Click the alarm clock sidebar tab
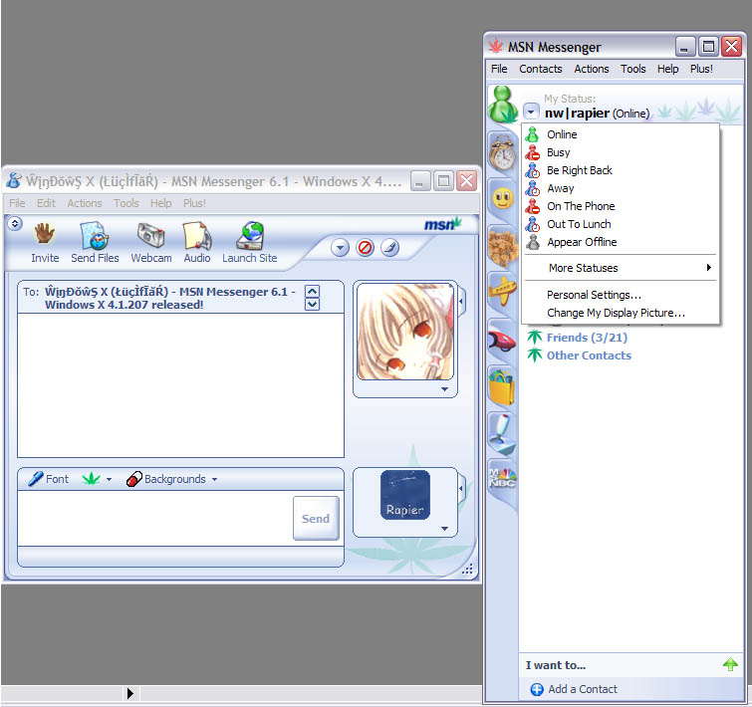The height and width of the screenshot is (707, 752). [x=502, y=153]
